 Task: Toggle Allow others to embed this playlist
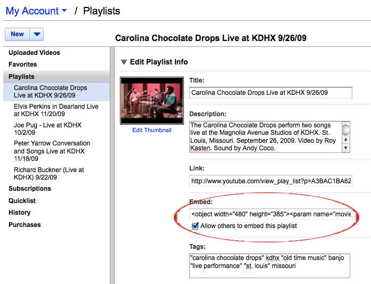click(x=195, y=226)
